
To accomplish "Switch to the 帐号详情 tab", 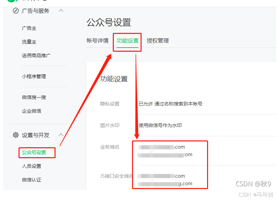I will point(97,41).
